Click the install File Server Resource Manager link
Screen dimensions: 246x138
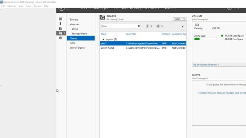click(221, 93)
